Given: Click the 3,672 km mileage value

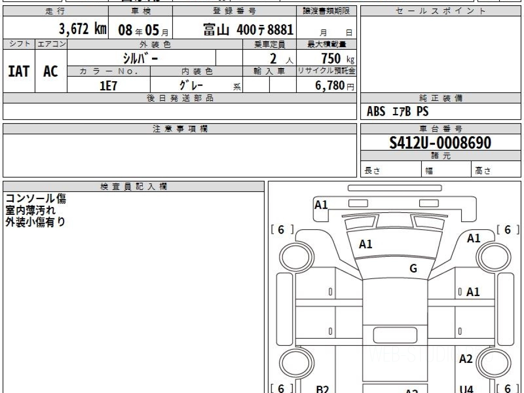Looking at the screenshot, I should pyautogui.click(x=83, y=29).
